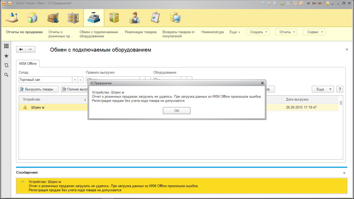
Task: Open the cash register sales section
Action: pyautogui.click(x=94, y=18)
